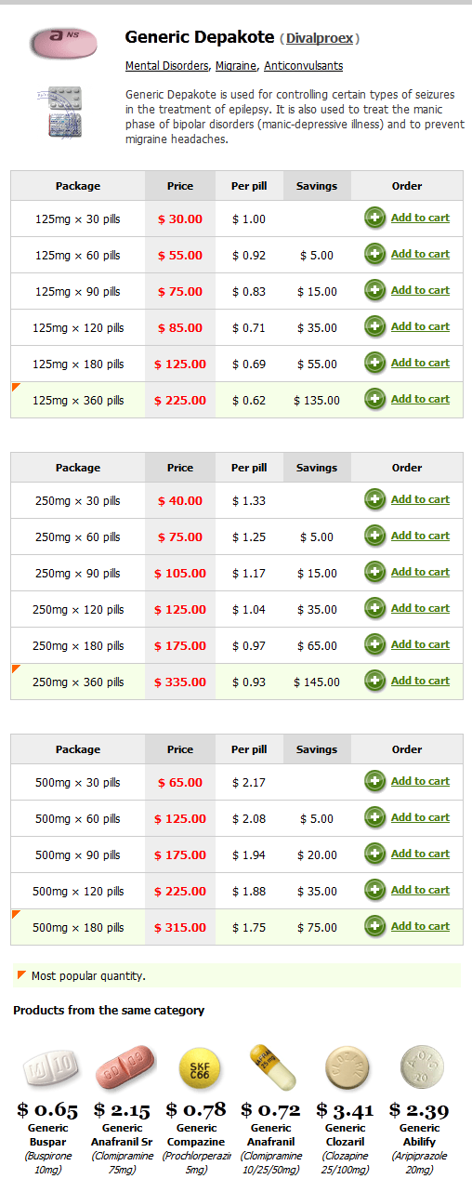Screen dimensions: 472x1192
Task: Add 250mg × 180 pills to cart
Action: (420, 644)
